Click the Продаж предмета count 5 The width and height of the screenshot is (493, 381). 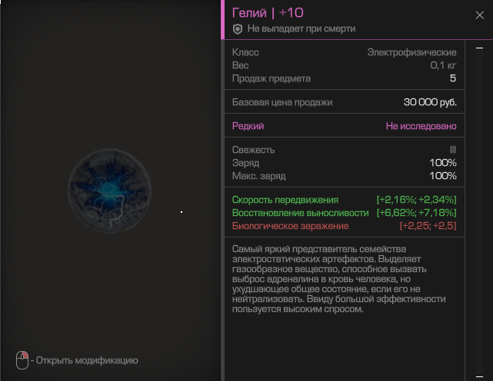(x=453, y=78)
